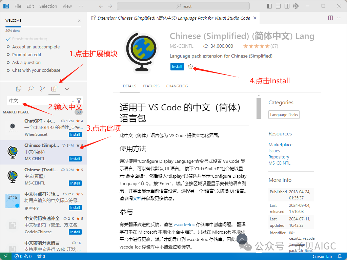Open the 中文前端开发语言 extension entry
The width and height of the screenshot is (347, 260).
click(x=43, y=246)
